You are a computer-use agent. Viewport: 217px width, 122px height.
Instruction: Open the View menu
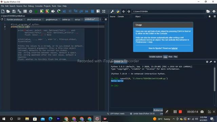[x=59, y=6]
